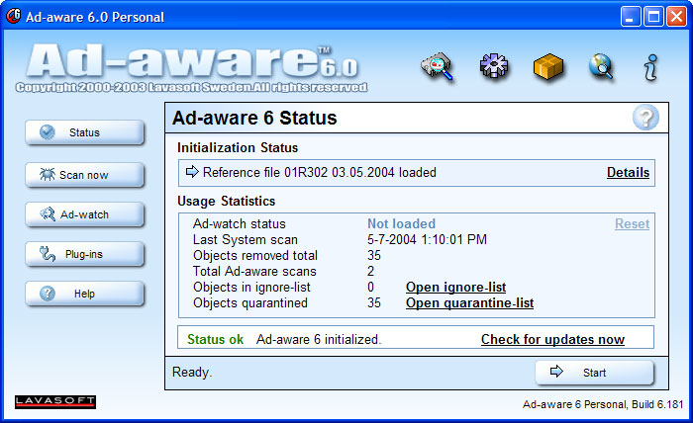Close the Ad-aware window

[676, 17]
